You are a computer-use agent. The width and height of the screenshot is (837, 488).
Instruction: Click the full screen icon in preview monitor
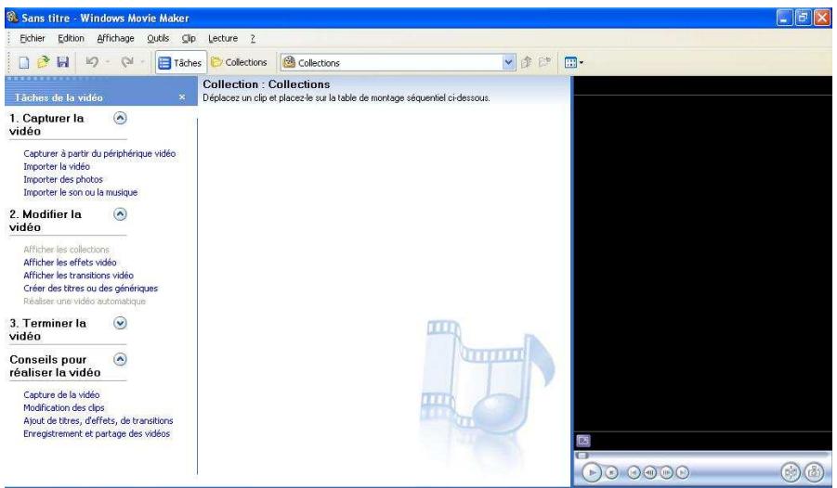[583, 441]
